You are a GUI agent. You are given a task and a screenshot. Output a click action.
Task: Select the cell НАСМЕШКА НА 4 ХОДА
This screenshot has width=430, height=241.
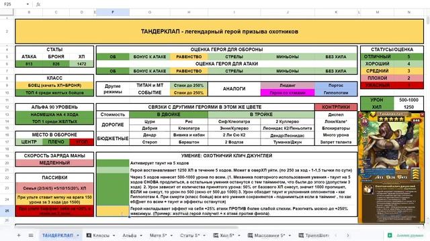54,114
